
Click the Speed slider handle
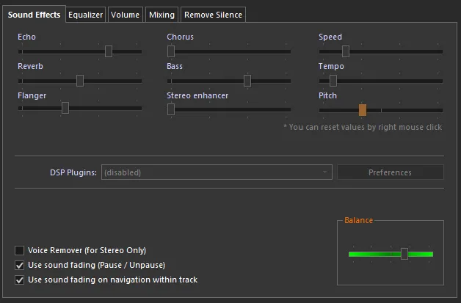pos(346,51)
